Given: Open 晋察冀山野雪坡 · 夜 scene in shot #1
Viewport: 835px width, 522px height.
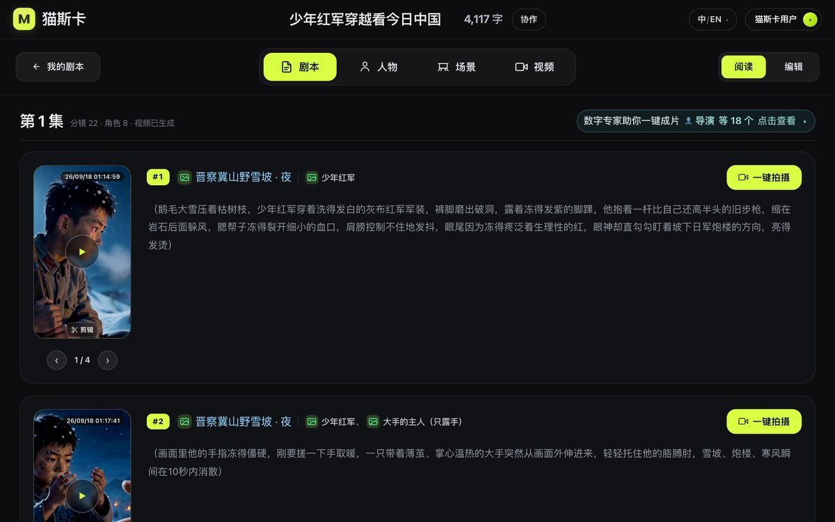Looking at the screenshot, I should (244, 177).
